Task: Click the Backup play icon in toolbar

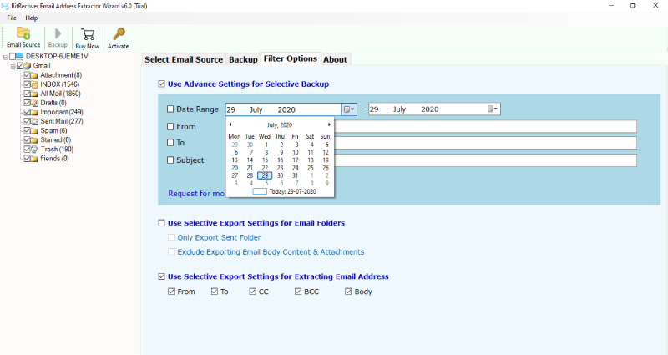Action: pyautogui.click(x=58, y=34)
